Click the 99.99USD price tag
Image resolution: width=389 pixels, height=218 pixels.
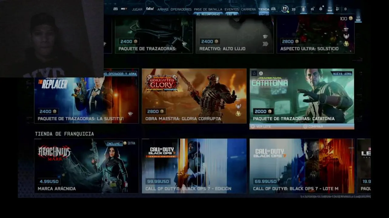pyautogui.click(x=158, y=181)
